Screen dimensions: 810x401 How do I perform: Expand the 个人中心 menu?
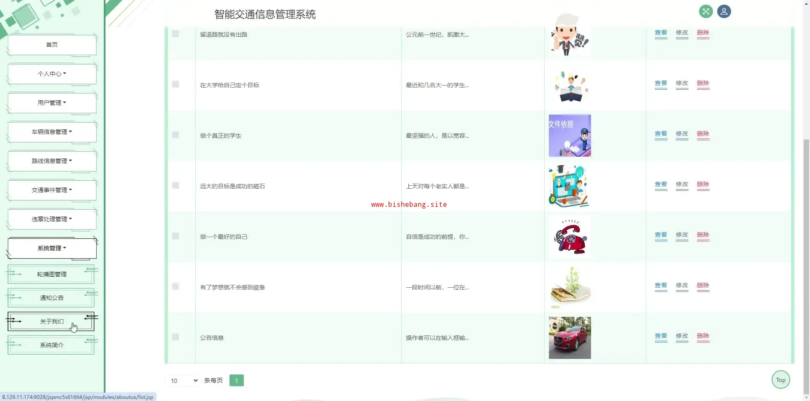[x=52, y=74]
